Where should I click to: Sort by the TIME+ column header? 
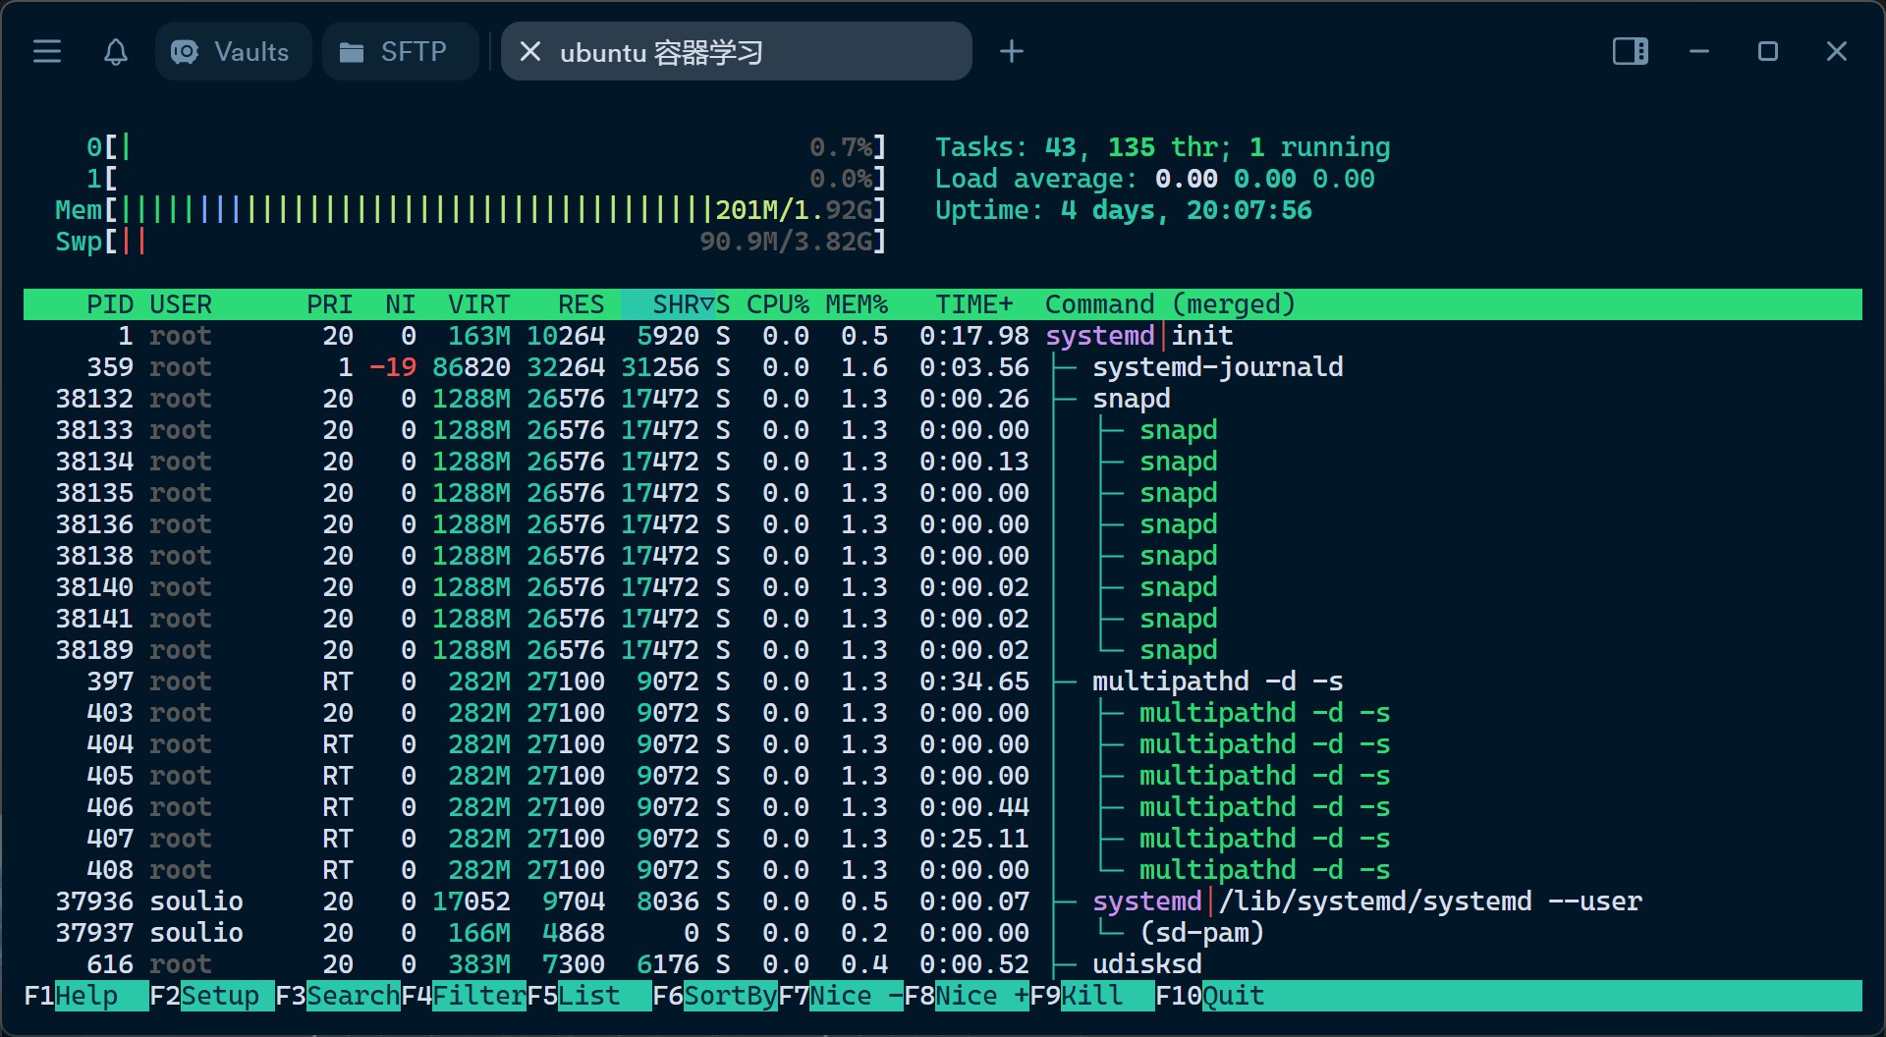coord(974,304)
